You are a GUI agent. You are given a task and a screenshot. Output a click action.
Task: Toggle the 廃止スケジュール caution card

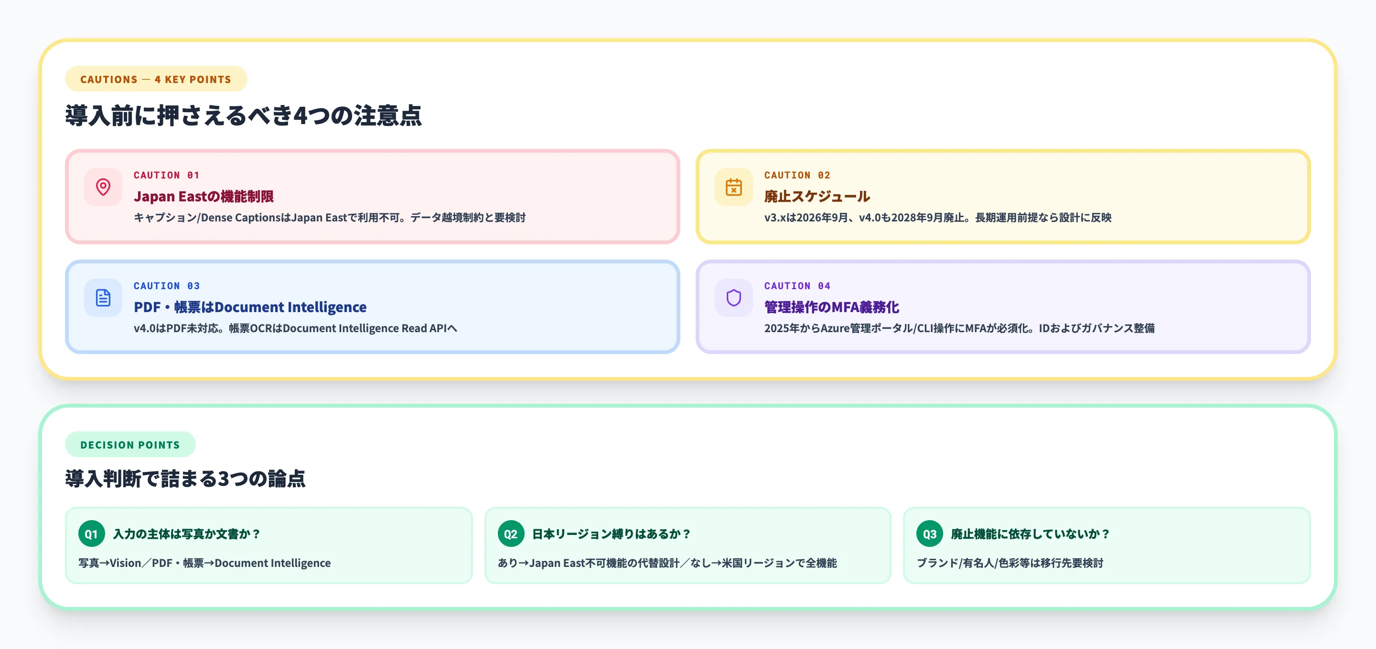click(1004, 197)
